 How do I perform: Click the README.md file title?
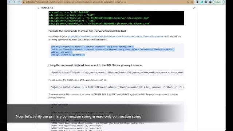[47, 8]
